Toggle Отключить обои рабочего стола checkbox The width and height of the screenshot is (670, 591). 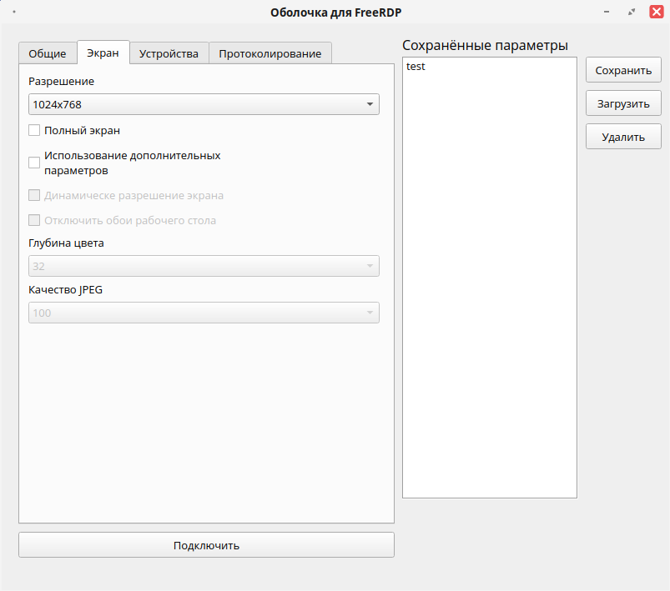(x=34, y=220)
